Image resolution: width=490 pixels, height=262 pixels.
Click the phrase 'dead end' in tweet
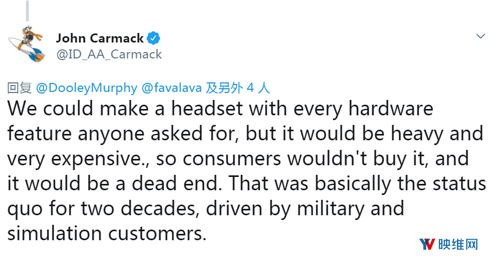point(175,183)
